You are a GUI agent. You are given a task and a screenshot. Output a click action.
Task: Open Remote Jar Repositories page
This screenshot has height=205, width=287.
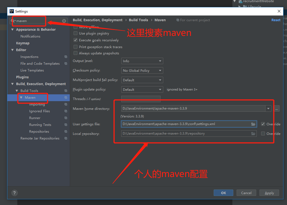click(40, 138)
